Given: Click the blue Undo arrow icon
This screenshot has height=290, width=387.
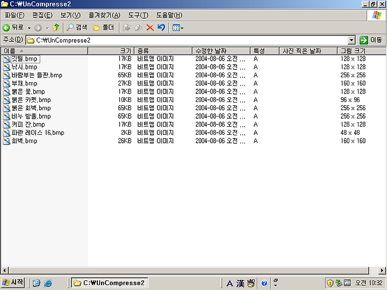Looking at the screenshot, I should pyautogui.click(x=161, y=27).
